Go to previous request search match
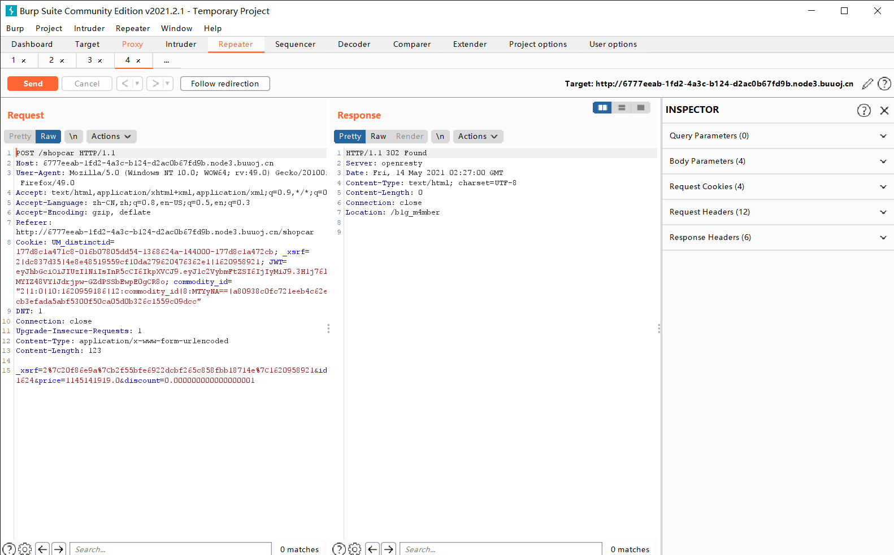Viewport: 894px width, 555px height. pos(42,549)
